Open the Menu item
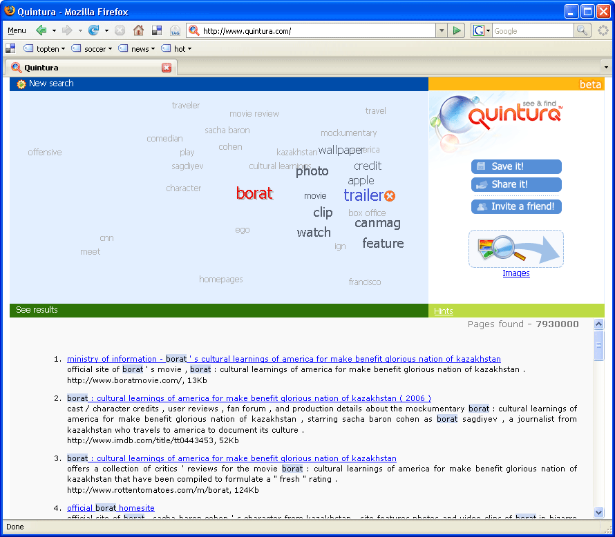The image size is (615, 537). tap(17, 30)
